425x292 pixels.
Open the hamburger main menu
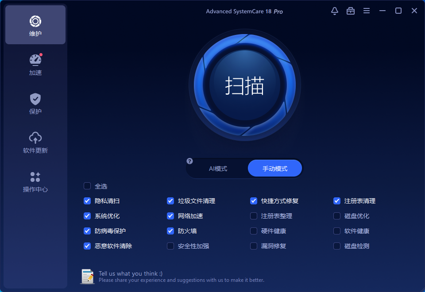coord(367,11)
